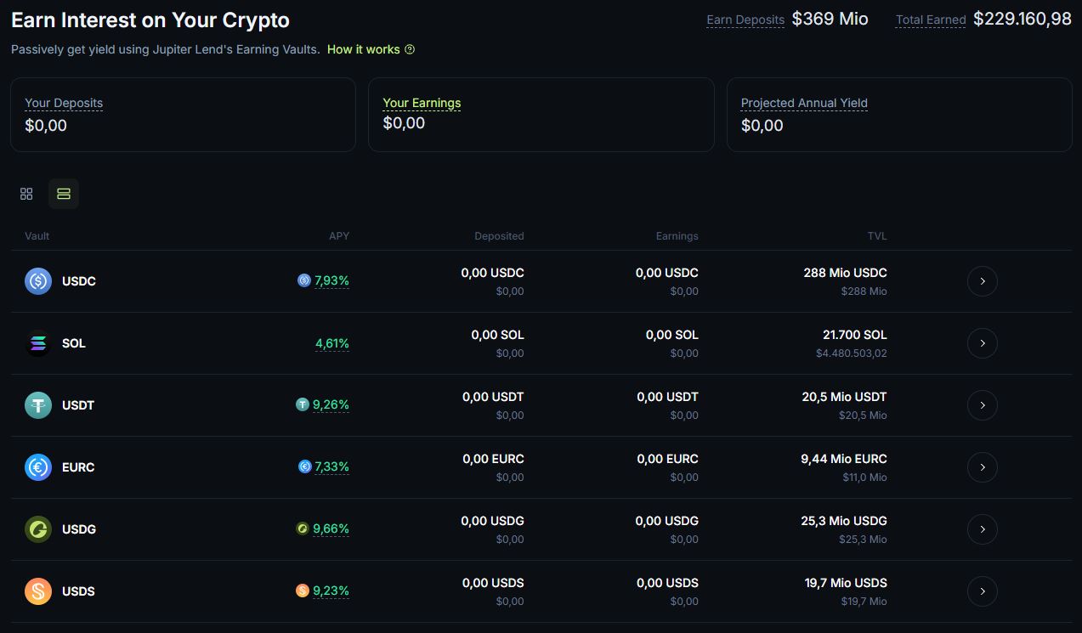Click the Earn Interest on Your Crypto heading
This screenshot has width=1082, height=633.
tap(150, 20)
